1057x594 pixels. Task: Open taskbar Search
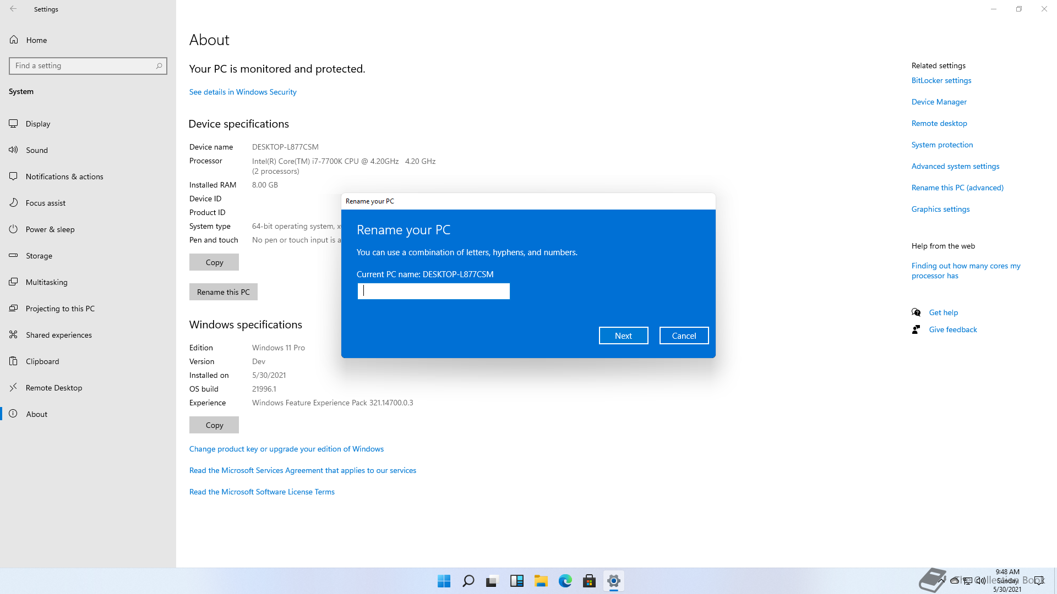pos(468,581)
